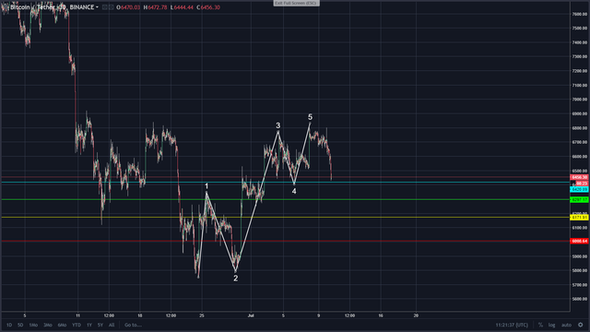Screen dimensions: 590x332
Task: Click the Jul label on time axis
Action: coord(251,315)
